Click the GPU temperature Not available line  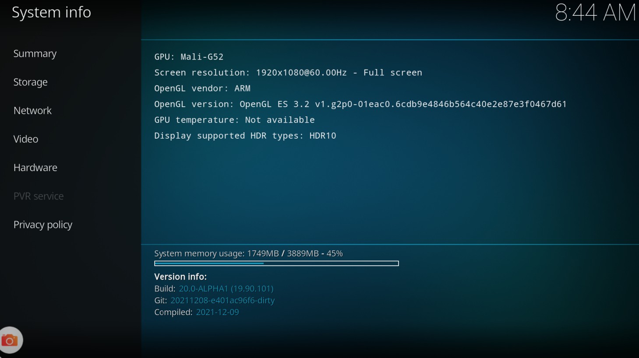234,120
